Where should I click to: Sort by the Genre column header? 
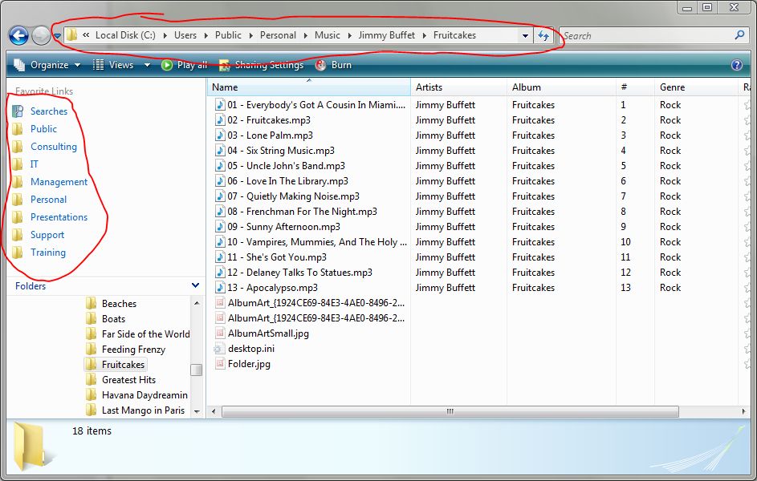pyautogui.click(x=696, y=87)
